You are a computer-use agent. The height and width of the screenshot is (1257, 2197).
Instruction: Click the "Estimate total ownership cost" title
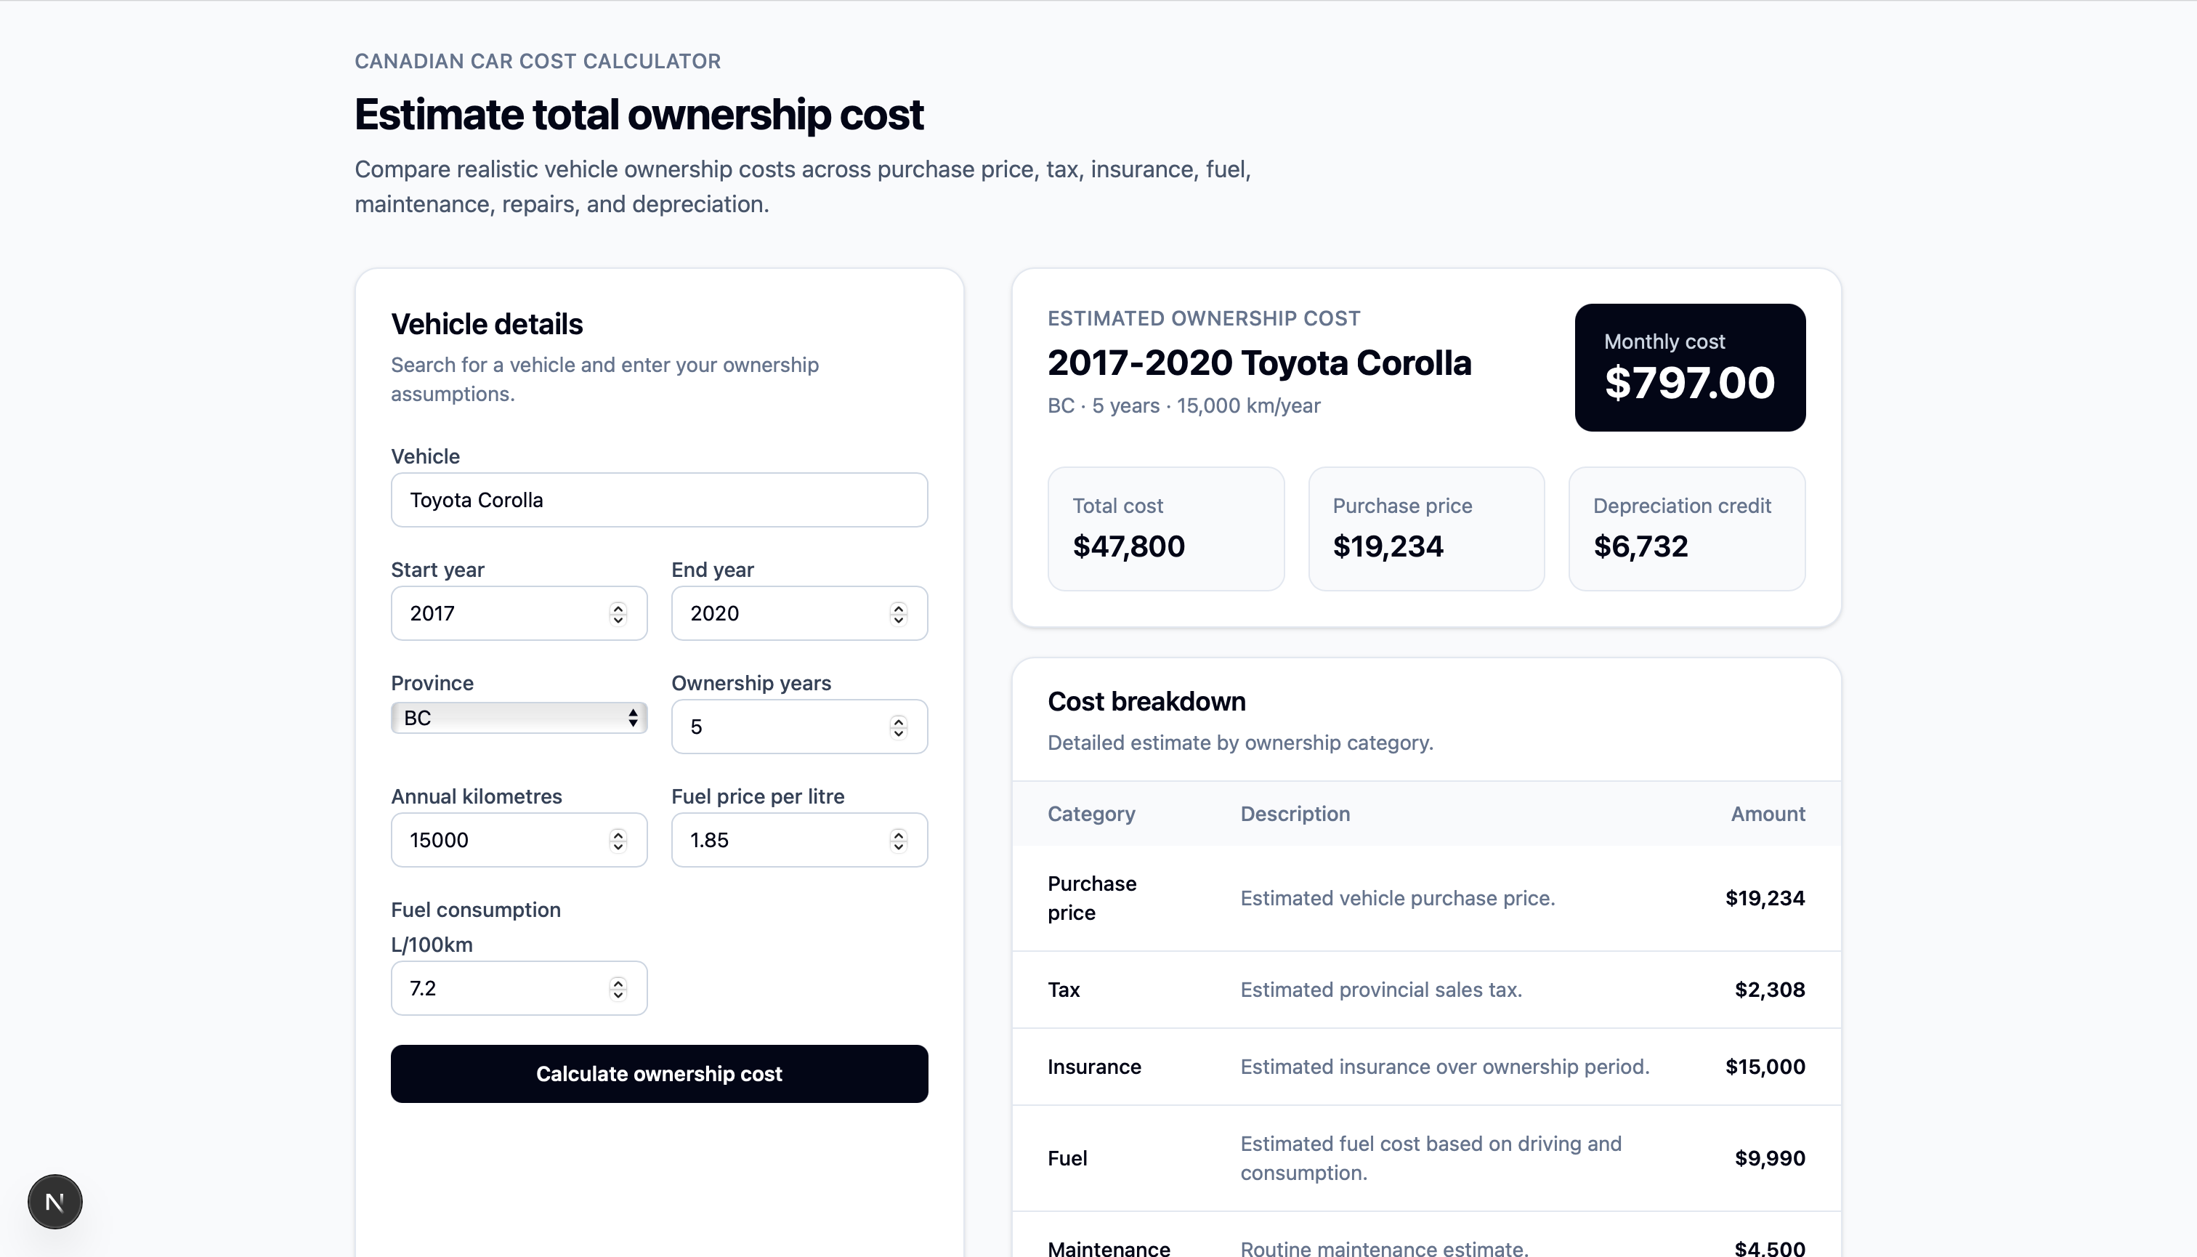tap(639, 115)
